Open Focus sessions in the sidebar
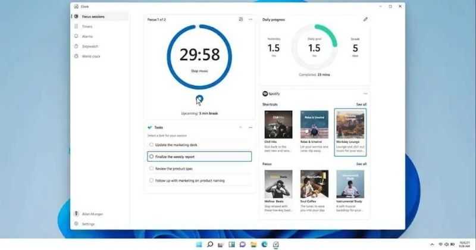476x250 pixels. coord(100,17)
